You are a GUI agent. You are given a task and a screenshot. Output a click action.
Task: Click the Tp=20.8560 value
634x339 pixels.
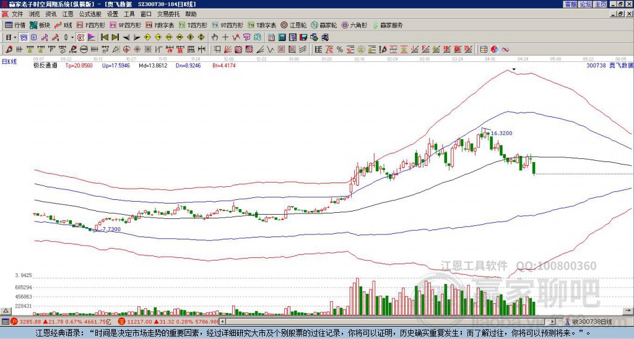pyautogui.click(x=79, y=65)
